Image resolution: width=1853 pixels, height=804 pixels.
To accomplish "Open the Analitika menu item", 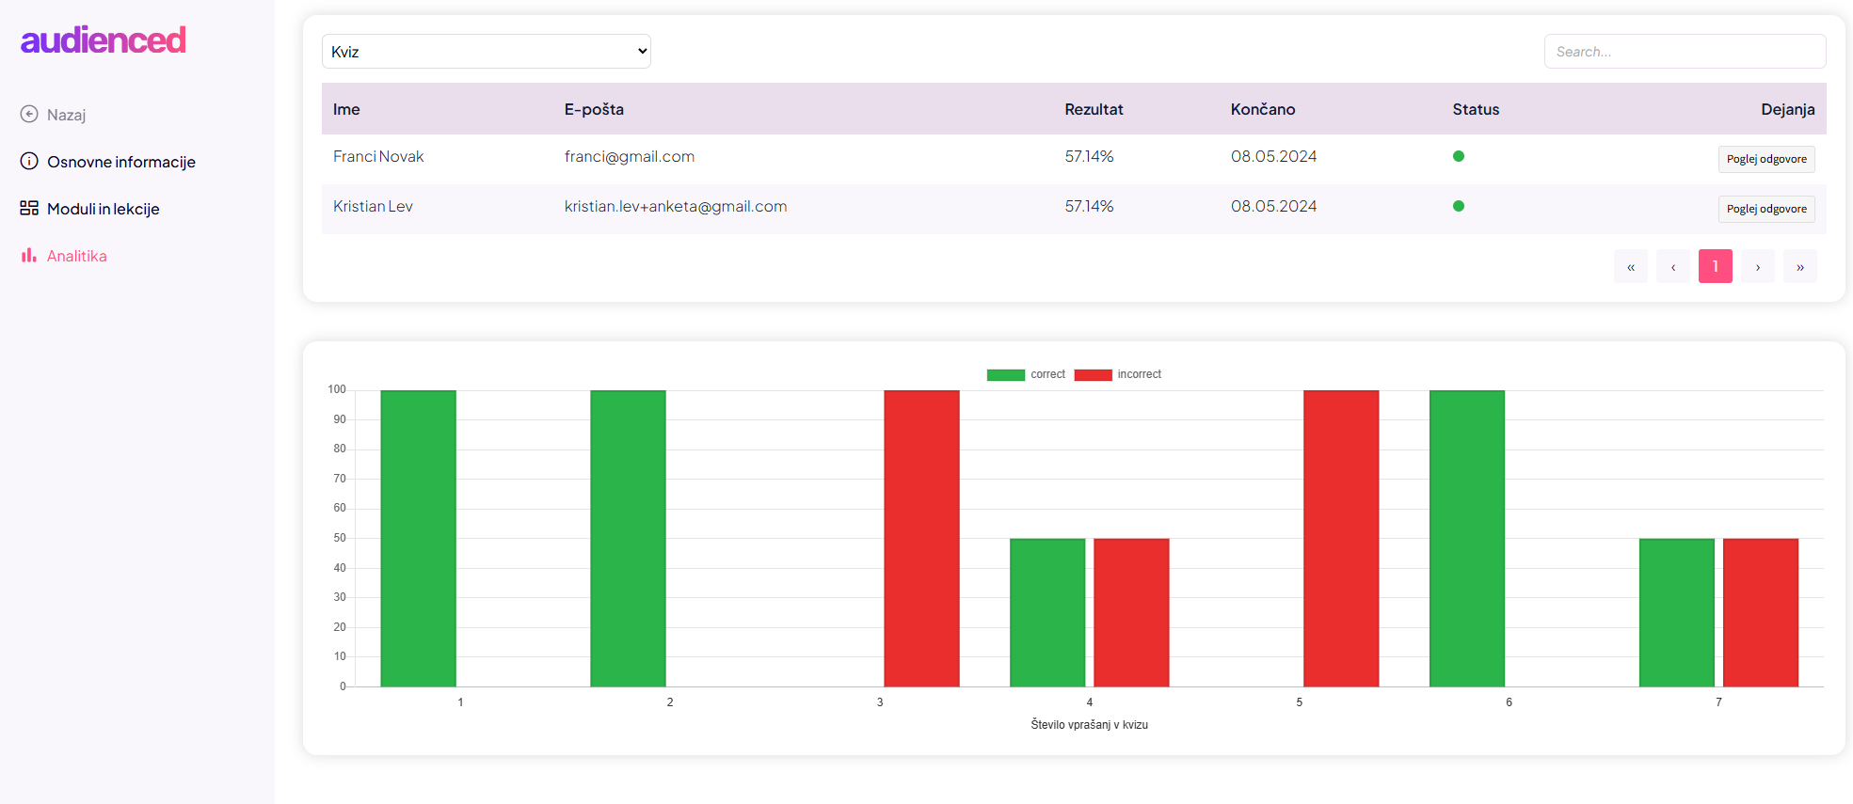I will click(x=77, y=256).
